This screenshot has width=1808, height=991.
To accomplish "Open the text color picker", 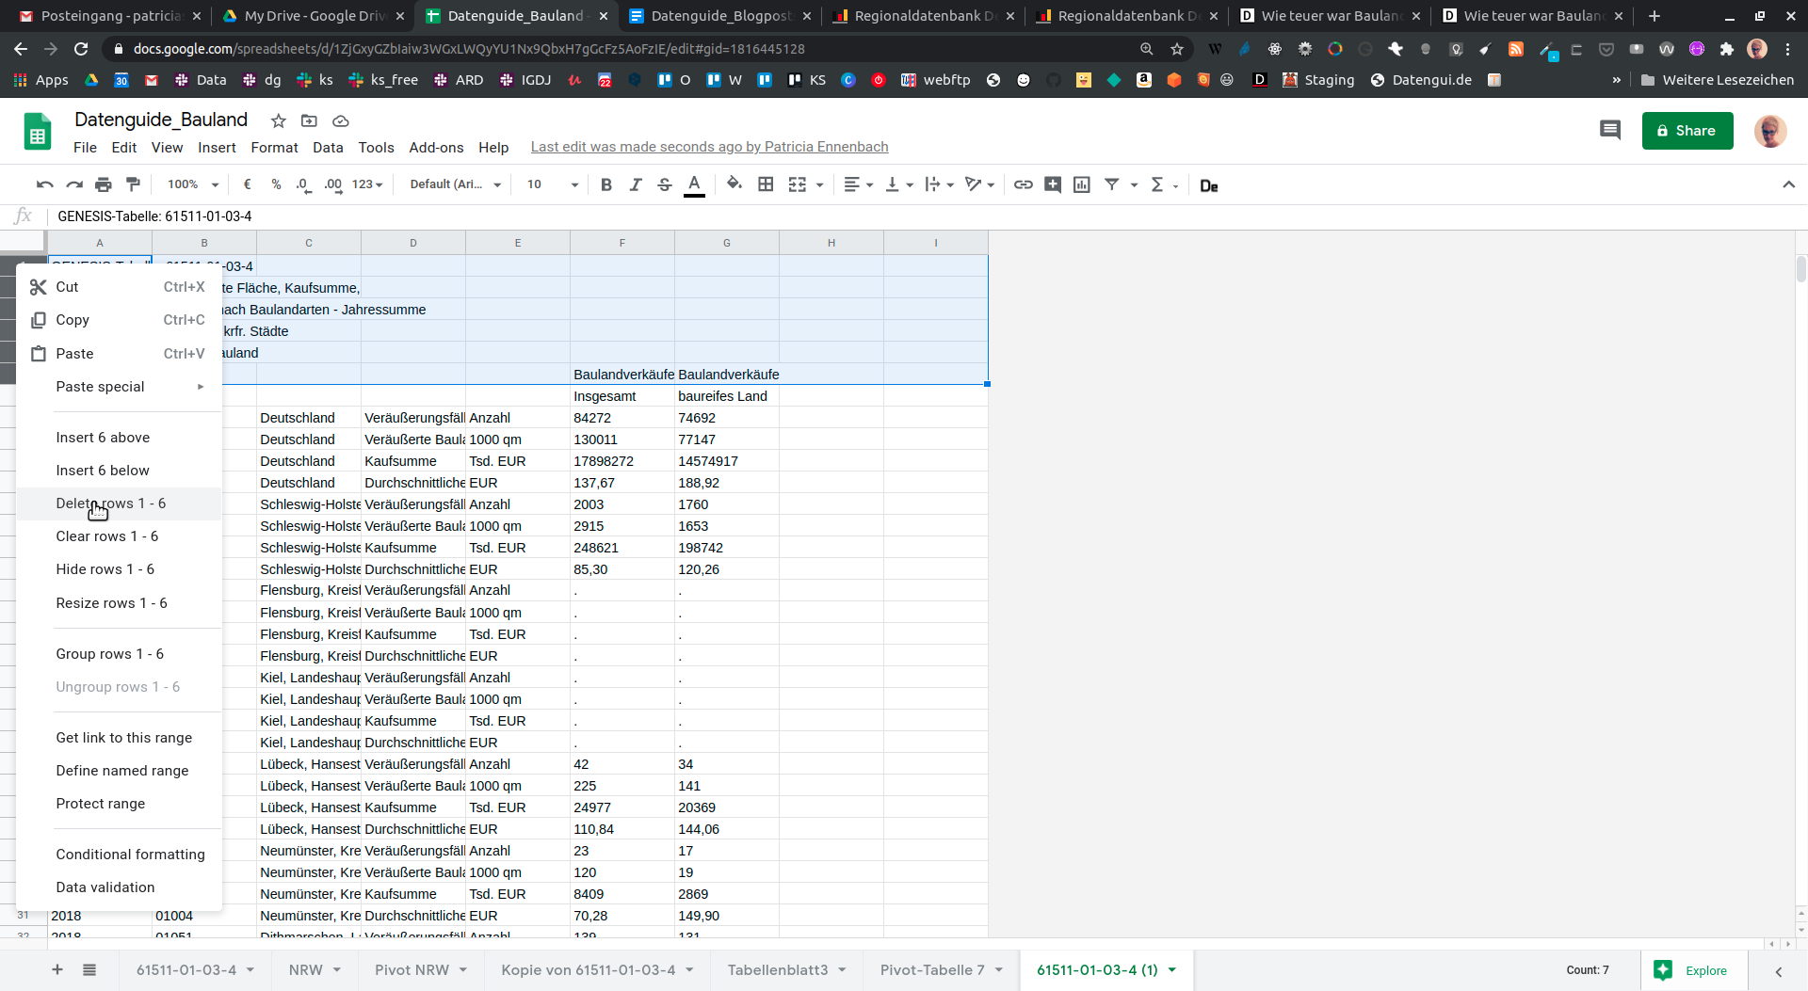I will click(x=694, y=184).
